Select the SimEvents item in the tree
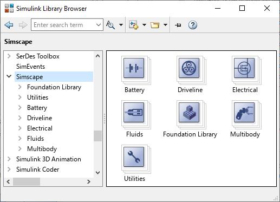Image resolution: width=280 pixels, height=202 pixels. (30, 67)
